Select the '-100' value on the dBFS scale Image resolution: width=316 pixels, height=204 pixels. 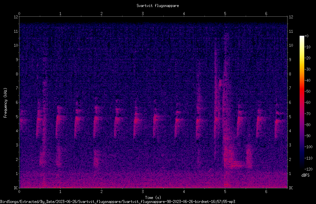pyautogui.click(x=309, y=147)
